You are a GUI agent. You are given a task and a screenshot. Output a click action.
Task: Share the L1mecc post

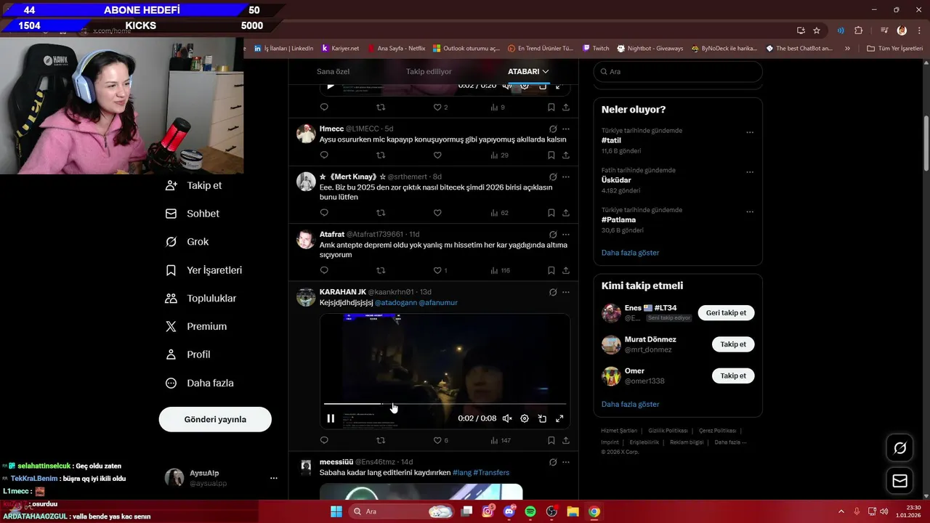[x=566, y=155]
